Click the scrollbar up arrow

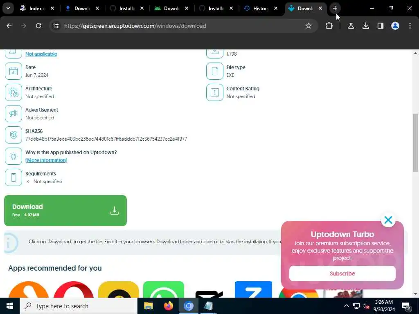(415, 54)
